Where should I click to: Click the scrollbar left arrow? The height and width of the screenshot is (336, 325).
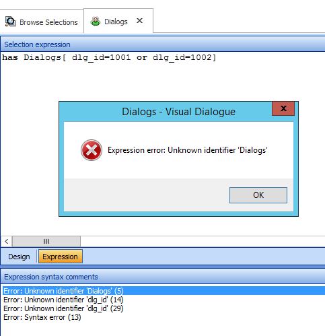[x=7, y=242]
